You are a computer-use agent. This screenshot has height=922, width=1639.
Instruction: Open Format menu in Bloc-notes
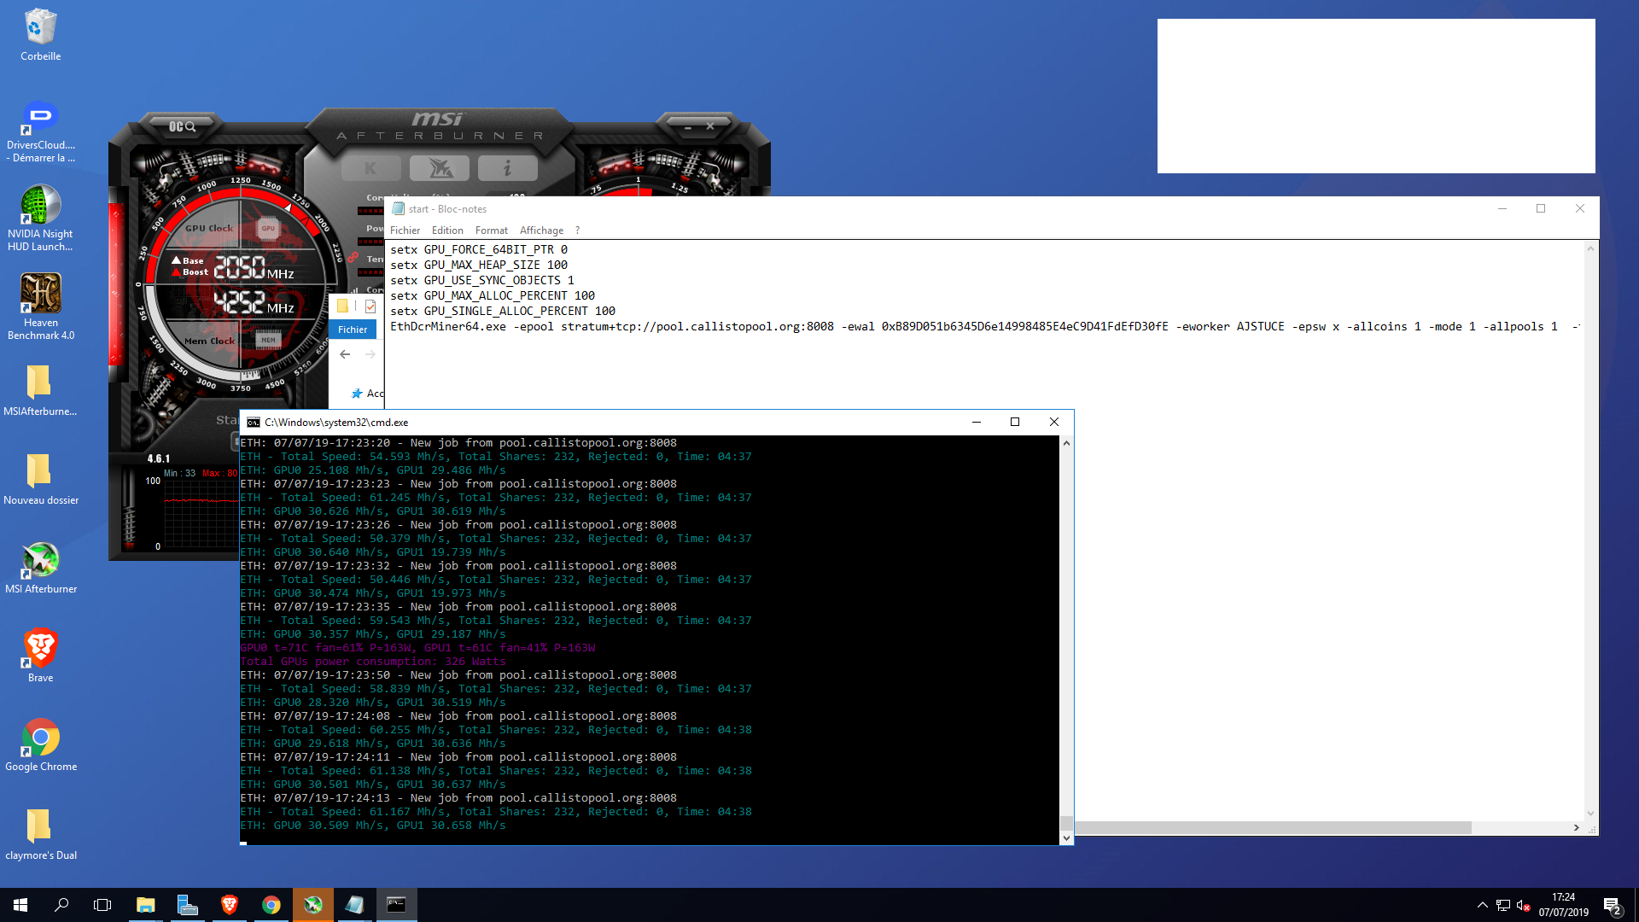tap(492, 230)
